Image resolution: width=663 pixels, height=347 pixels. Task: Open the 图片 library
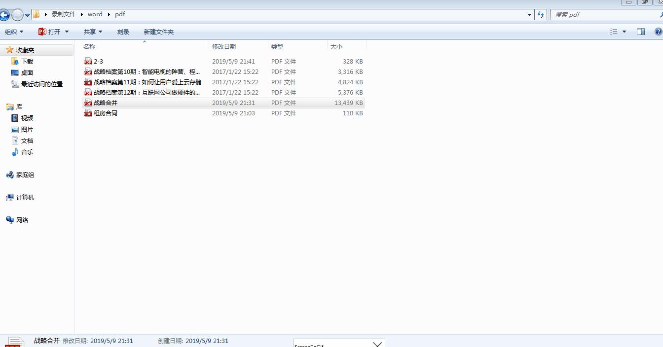pos(27,129)
